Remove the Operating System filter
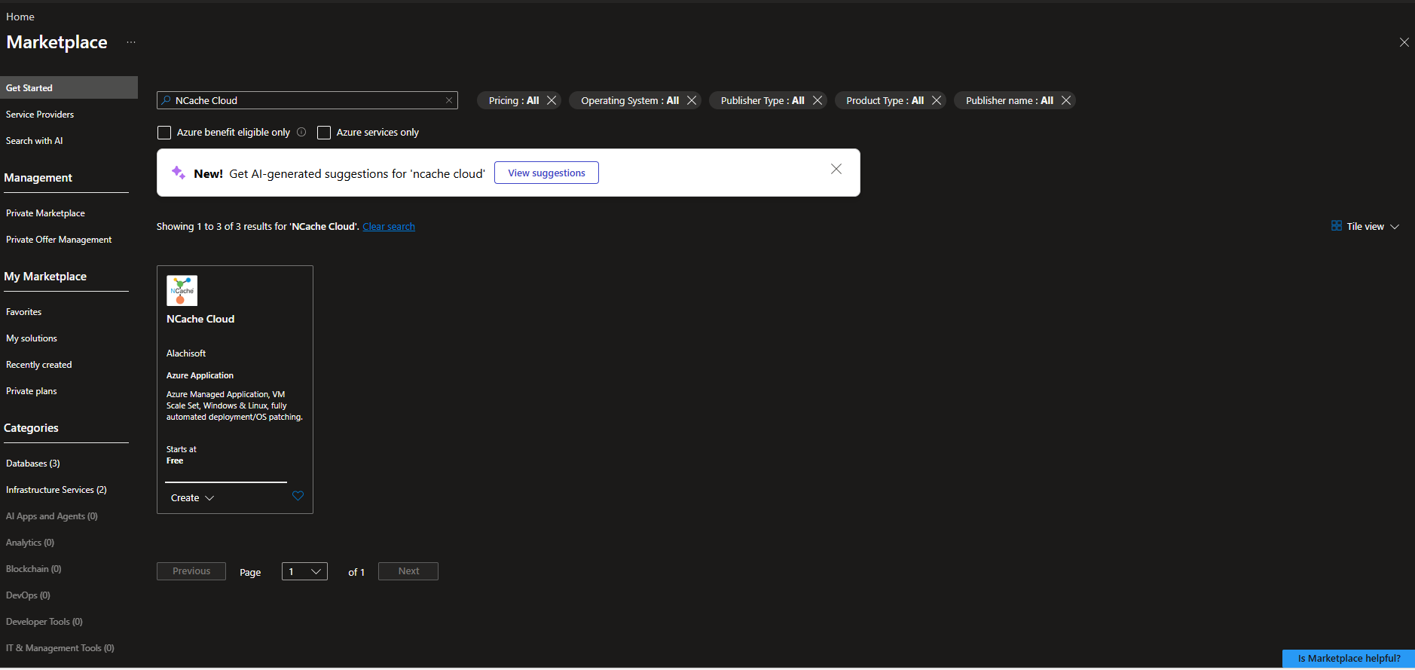 (692, 100)
